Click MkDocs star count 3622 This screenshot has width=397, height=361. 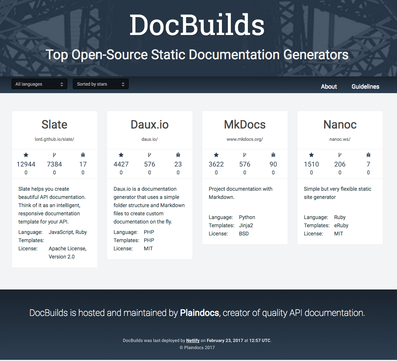coord(216,164)
